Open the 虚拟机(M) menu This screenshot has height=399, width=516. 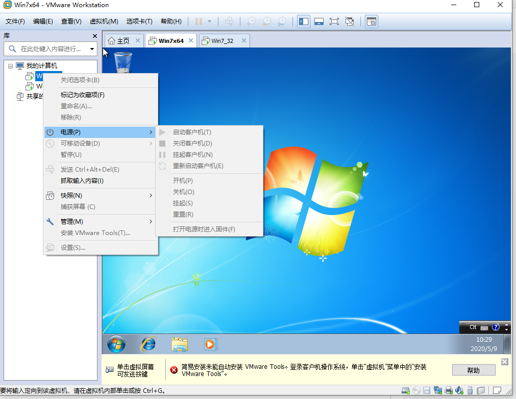pyautogui.click(x=104, y=21)
